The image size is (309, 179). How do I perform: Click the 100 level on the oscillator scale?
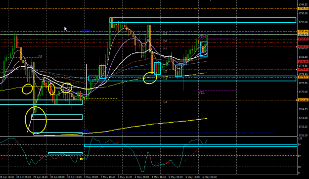pyautogui.click(x=300, y=138)
